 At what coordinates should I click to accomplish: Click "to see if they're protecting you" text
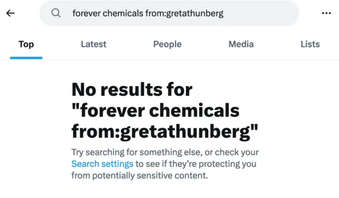[196, 164]
